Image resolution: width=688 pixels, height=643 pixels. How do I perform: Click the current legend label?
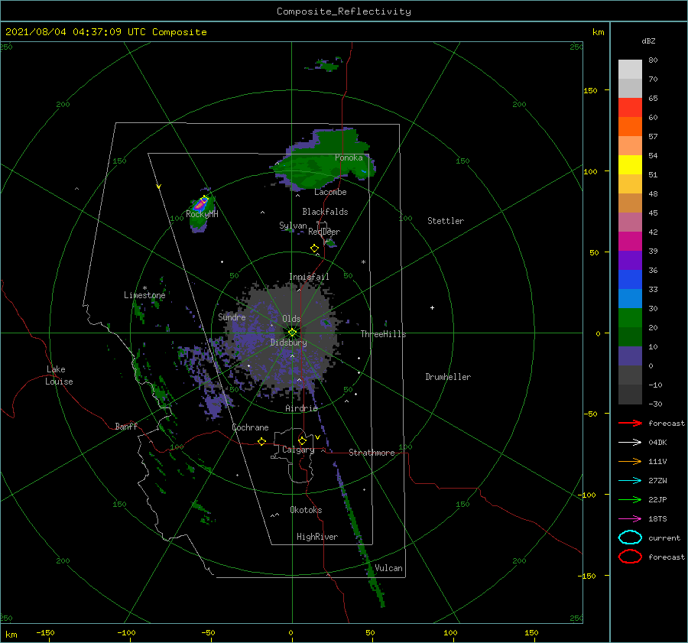(664, 538)
